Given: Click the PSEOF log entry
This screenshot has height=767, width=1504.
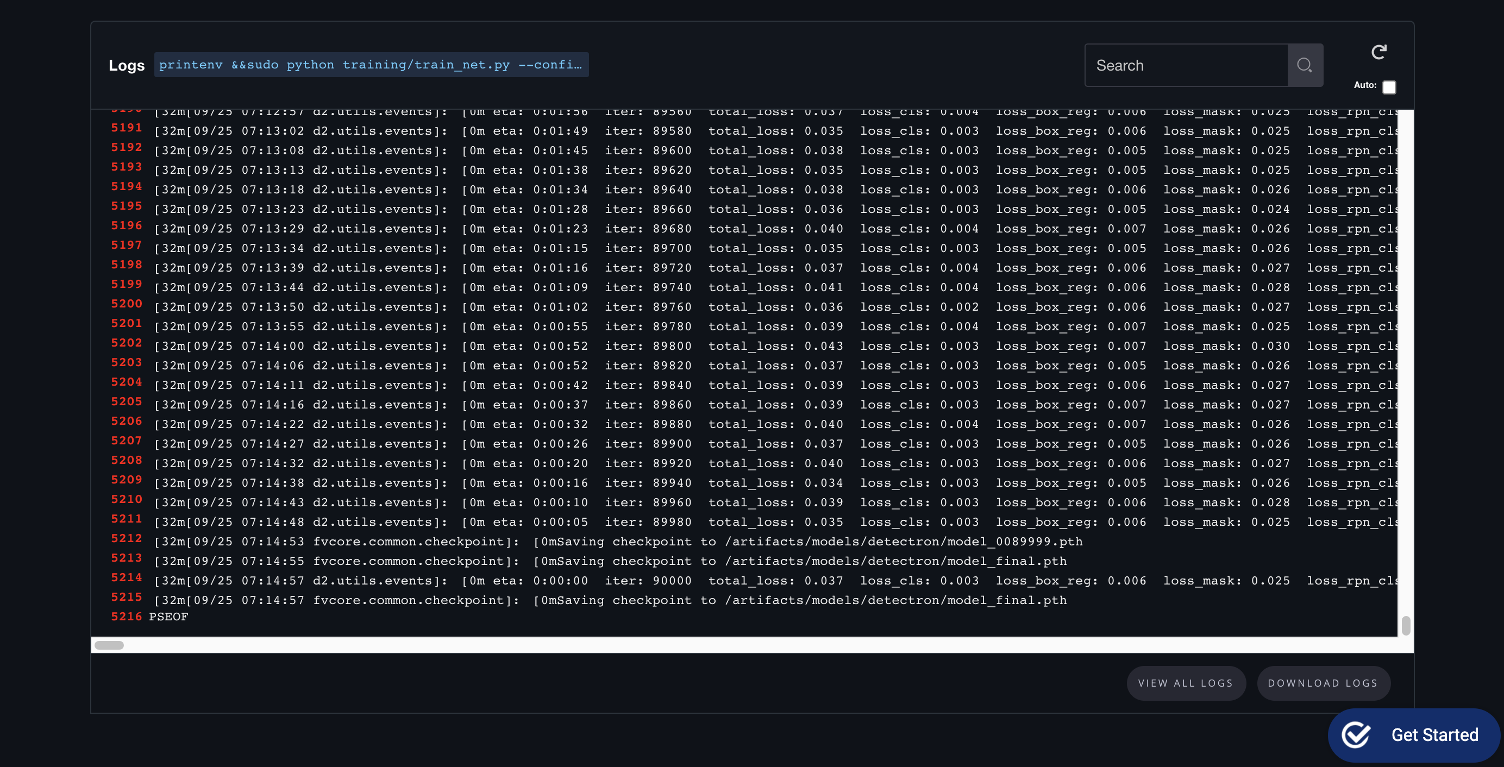Looking at the screenshot, I should (x=169, y=617).
